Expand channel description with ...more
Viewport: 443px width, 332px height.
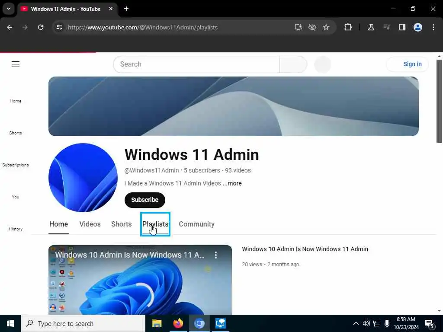click(x=232, y=183)
